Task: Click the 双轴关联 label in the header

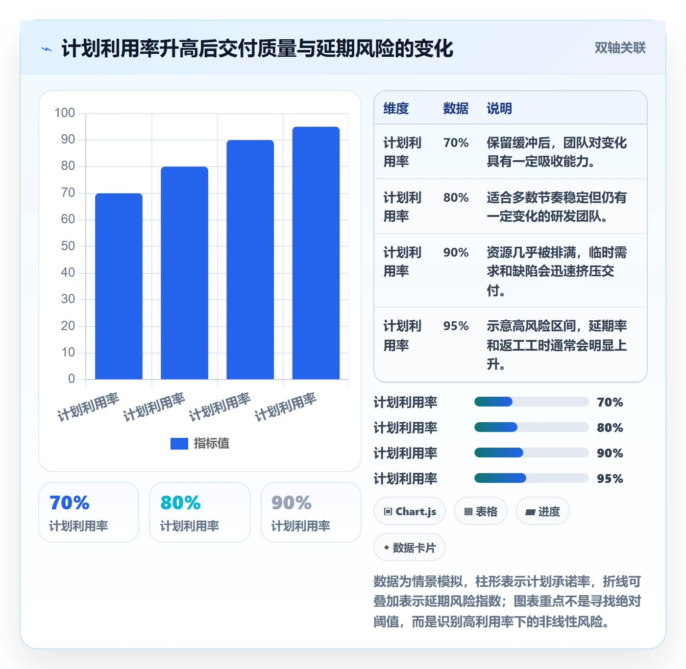Action: pyautogui.click(x=620, y=48)
